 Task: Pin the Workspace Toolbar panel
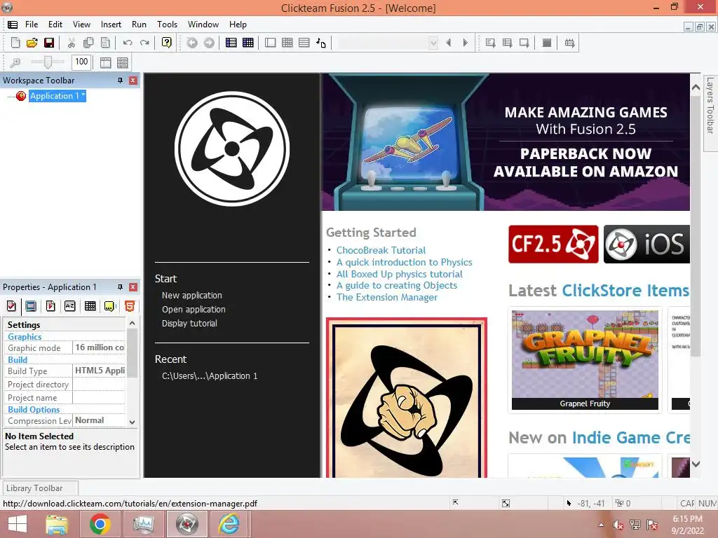[120, 81]
